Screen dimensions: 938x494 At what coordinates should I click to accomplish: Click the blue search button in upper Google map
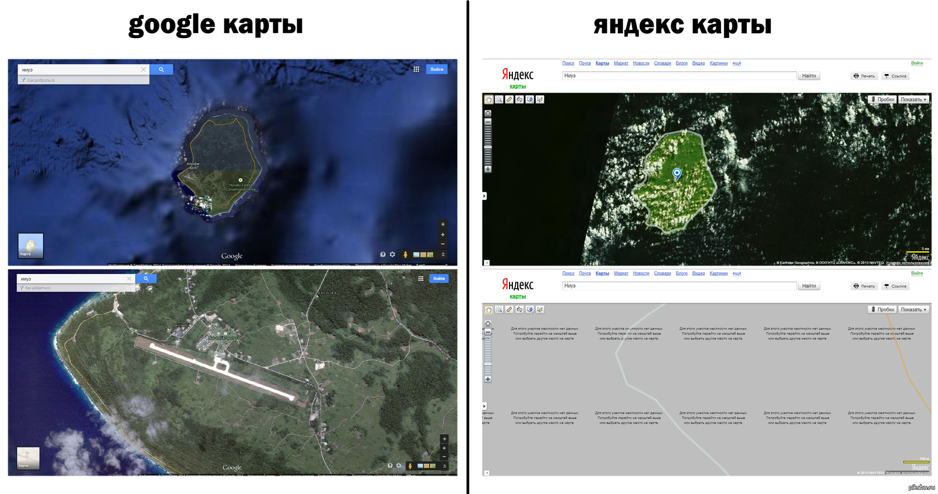point(161,69)
